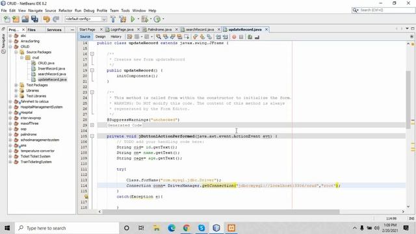The image size is (416, 234).
Task: Expand the Test Packages node
Action: [16, 85]
